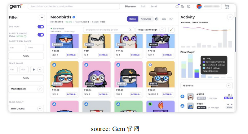This screenshot has width=248, height=134.
Task: Toggle dark mode moon icon
Action: 183,6
